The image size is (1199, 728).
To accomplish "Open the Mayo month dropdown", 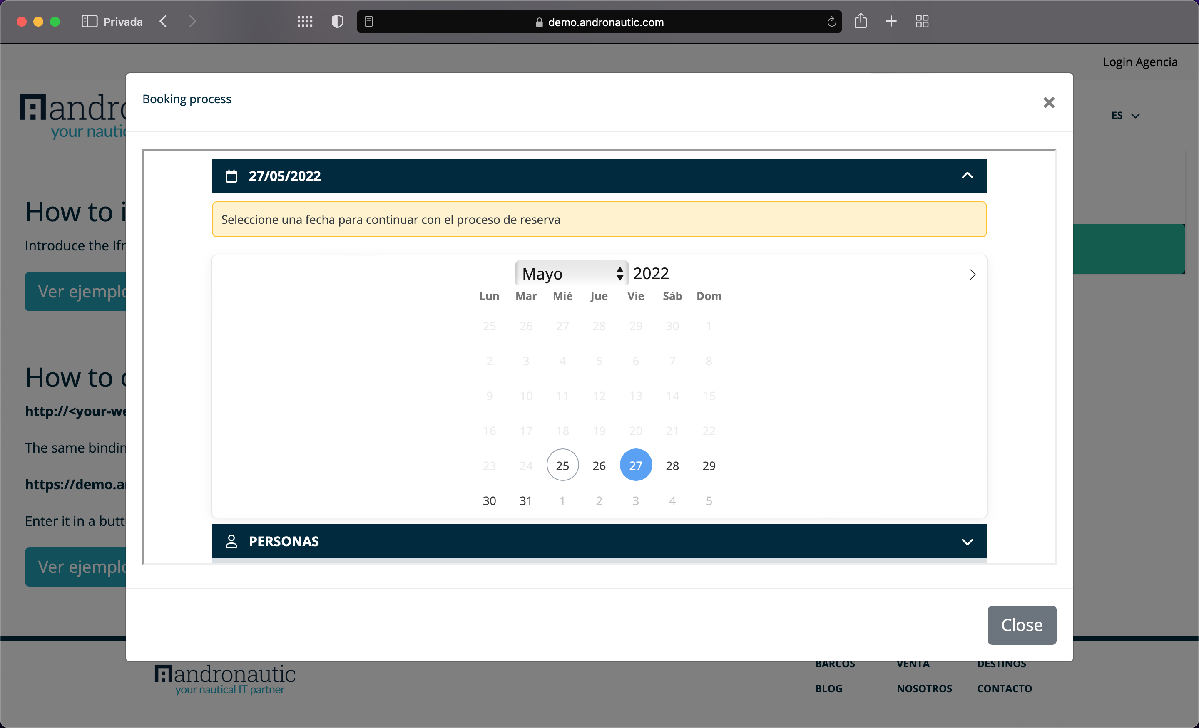I will [x=571, y=274].
